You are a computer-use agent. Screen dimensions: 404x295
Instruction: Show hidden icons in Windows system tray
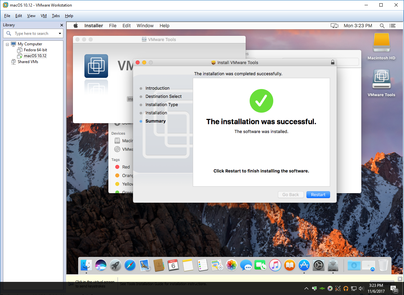point(306,288)
